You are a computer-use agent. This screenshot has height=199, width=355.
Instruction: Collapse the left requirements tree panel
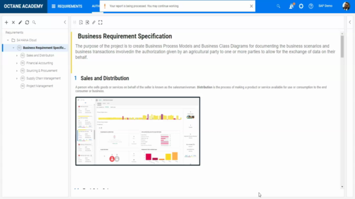(65, 22)
